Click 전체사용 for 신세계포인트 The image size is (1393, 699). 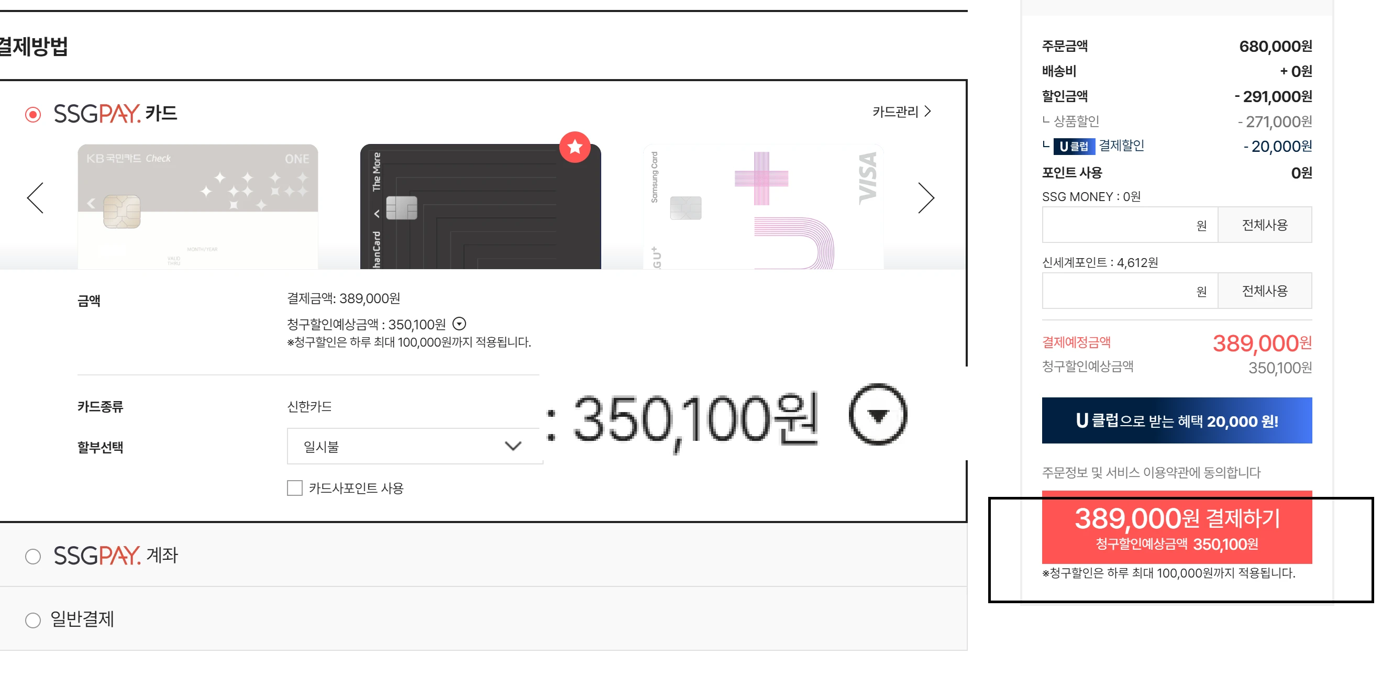[x=1264, y=291]
